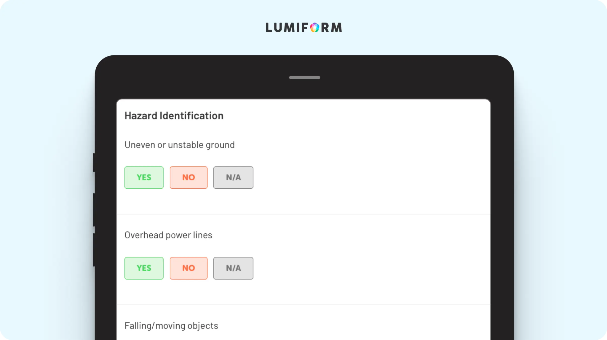Viewport: 607px width, 340px height.
Task: Click the Hazard Identification section heading
Action: (174, 116)
